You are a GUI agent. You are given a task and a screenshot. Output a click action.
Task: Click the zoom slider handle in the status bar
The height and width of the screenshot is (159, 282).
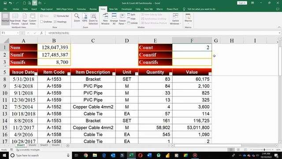click(x=264, y=150)
